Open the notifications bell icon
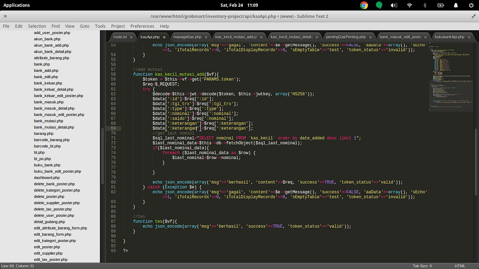479x269 pixels. pyautogui.click(x=456, y=5)
